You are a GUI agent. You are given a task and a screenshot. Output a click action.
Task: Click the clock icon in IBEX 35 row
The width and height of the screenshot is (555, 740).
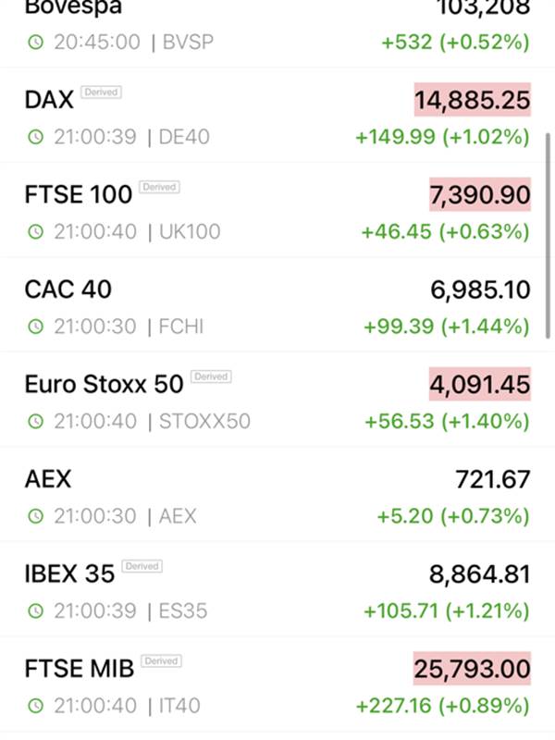pyautogui.click(x=36, y=611)
